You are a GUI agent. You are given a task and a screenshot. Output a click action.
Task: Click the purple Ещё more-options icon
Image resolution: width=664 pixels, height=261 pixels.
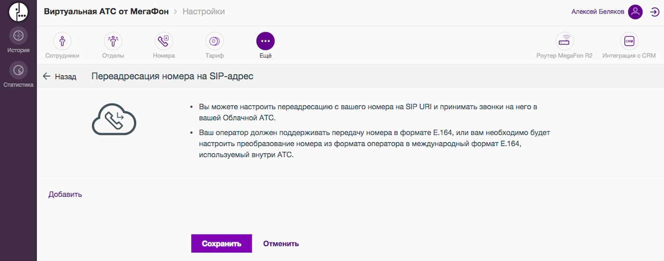[265, 42]
